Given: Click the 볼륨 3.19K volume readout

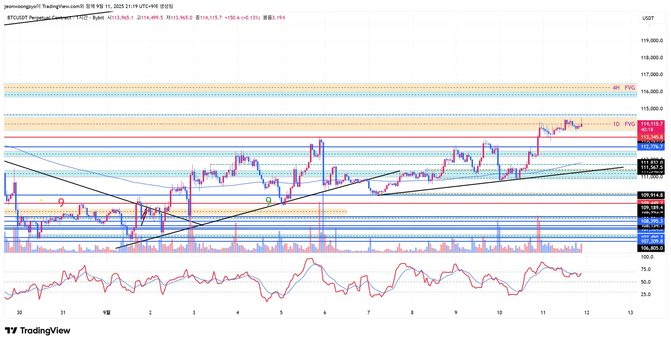Looking at the screenshot, I should 274,17.
